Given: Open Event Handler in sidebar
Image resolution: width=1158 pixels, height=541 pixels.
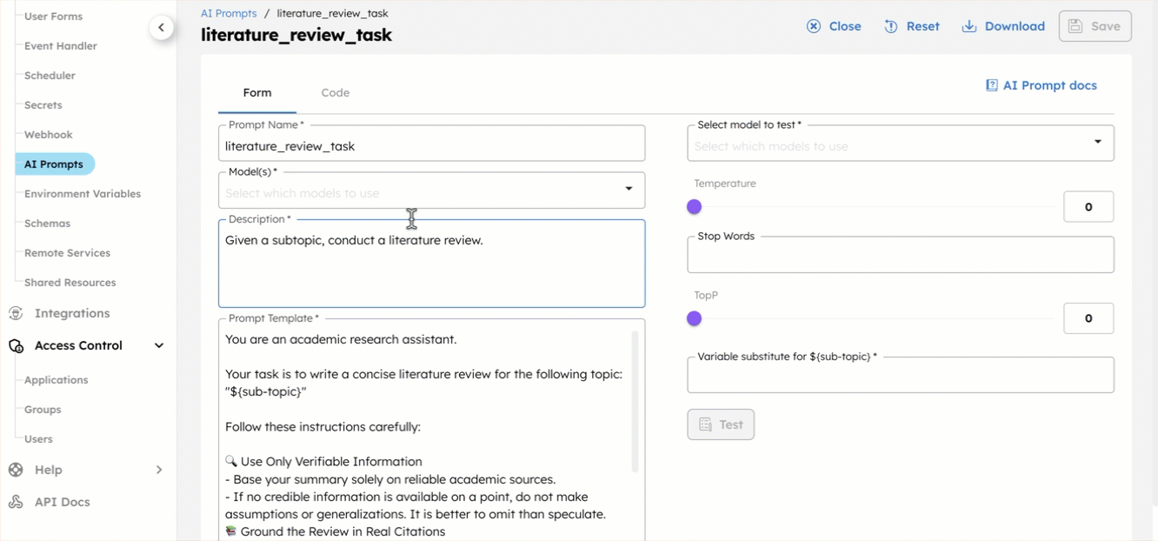Looking at the screenshot, I should (x=61, y=46).
